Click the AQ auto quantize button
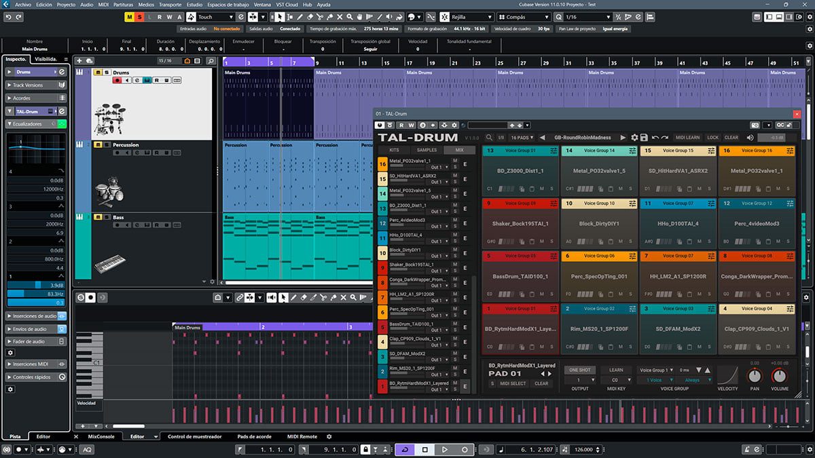 click(x=88, y=449)
